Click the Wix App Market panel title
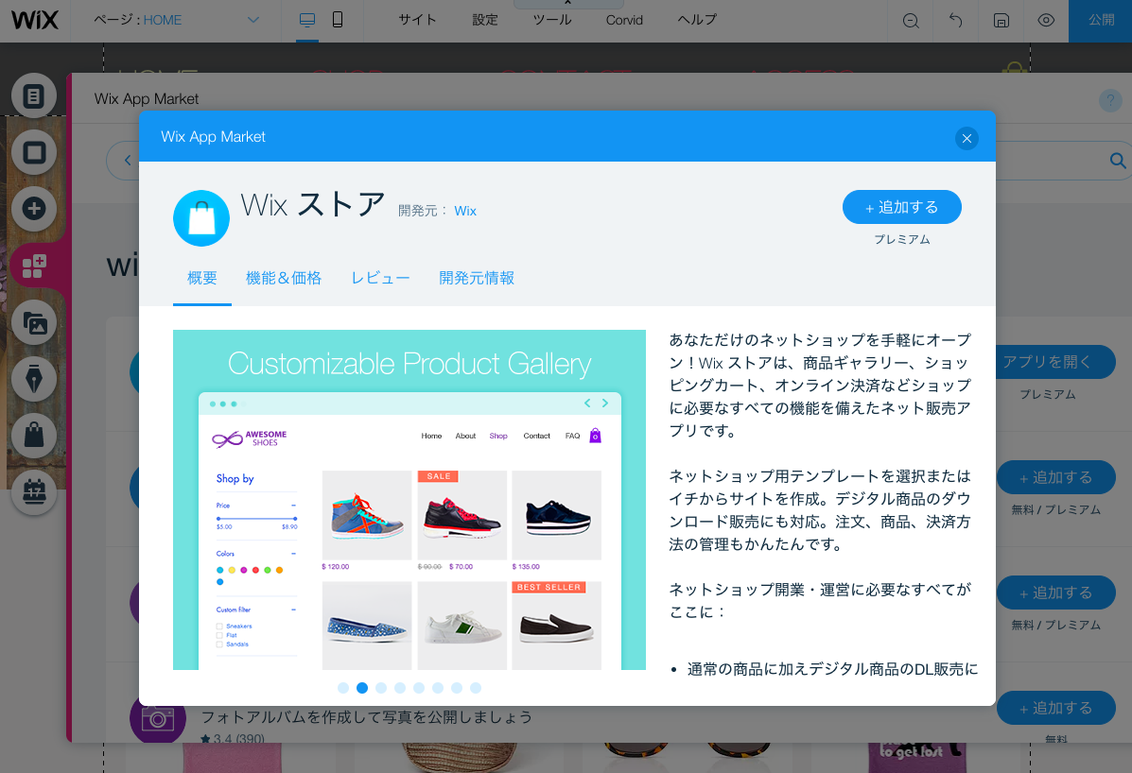Screen dimensions: 1132x773 (x=147, y=99)
